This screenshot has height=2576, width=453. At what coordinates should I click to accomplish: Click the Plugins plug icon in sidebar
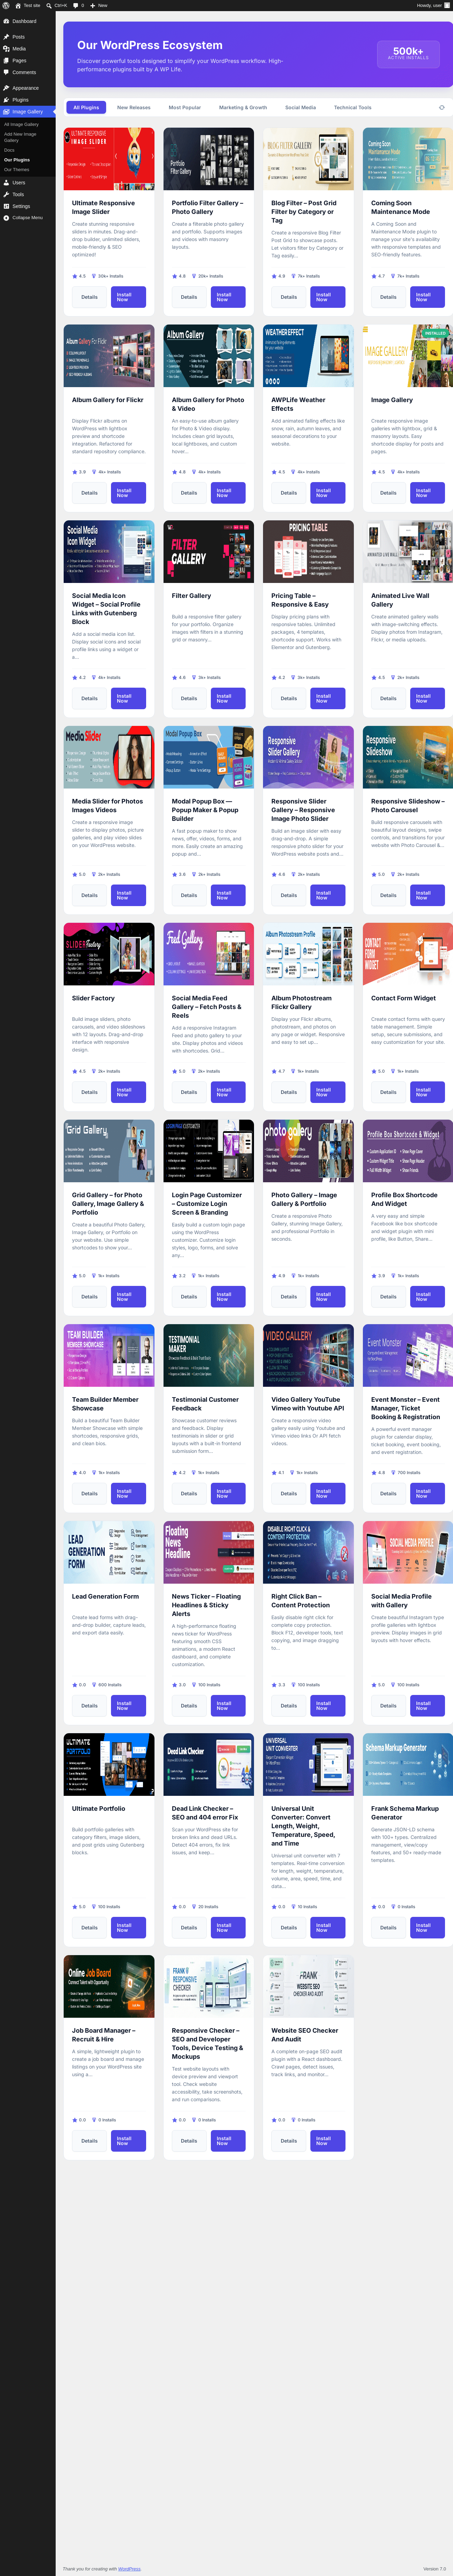coord(6,100)
